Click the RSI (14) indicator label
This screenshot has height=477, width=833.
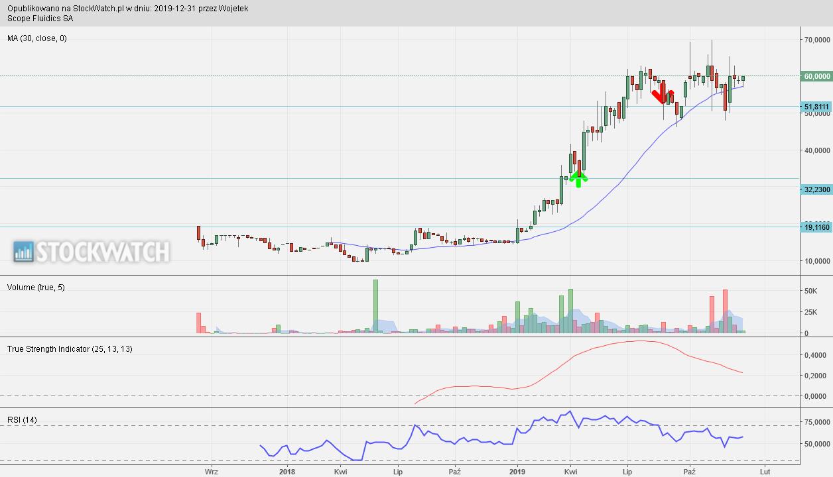[22, 420]
